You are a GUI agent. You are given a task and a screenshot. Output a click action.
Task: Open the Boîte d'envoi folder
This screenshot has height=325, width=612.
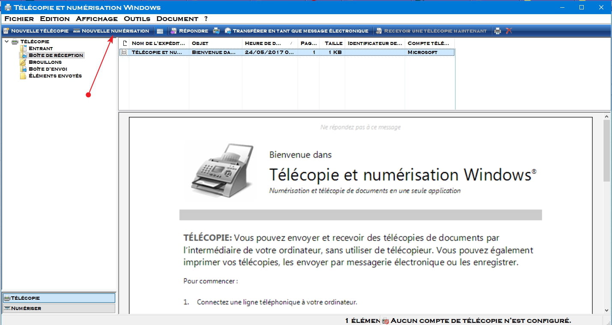[48, 69]
